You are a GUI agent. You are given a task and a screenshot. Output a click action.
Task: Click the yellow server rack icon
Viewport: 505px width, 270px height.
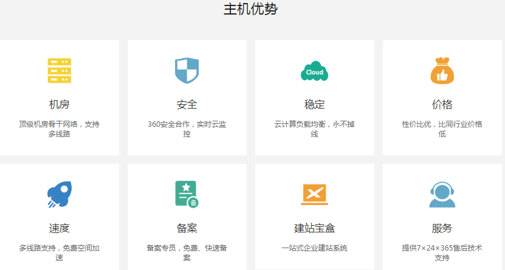click(60, 71)
